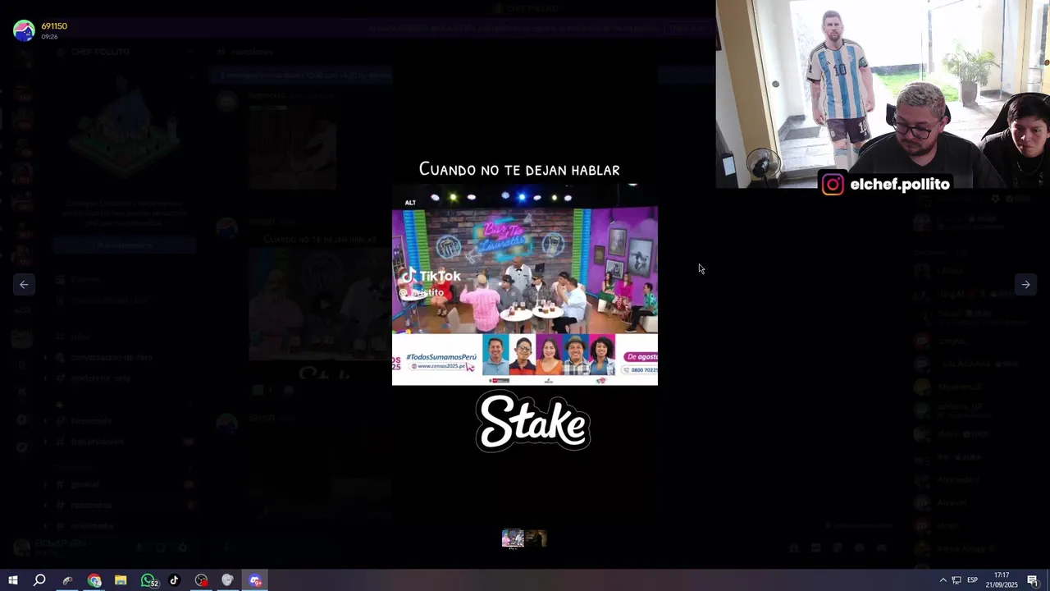Open Google Chrome from the taskbar
1050x591 pixels.
(x=94, y=580)
